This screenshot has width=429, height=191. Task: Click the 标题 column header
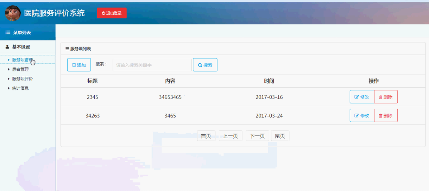tap(93, 81)
